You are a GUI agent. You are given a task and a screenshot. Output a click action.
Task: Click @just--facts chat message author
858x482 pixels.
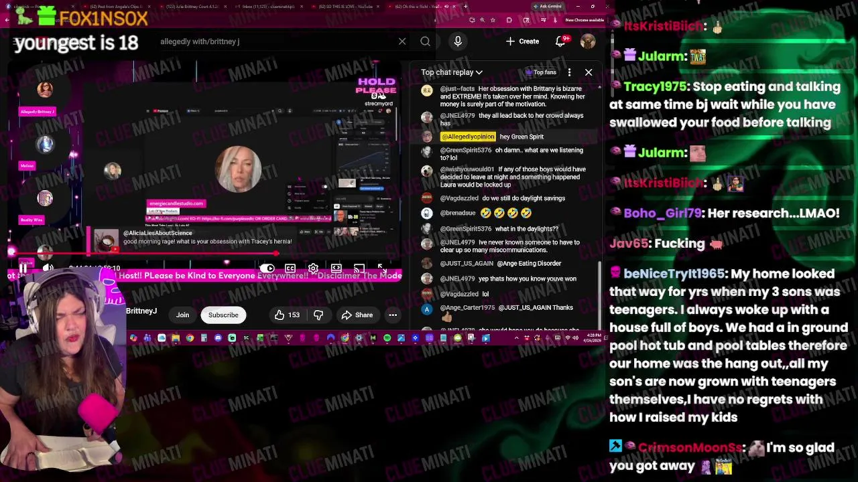pos(457,89)
